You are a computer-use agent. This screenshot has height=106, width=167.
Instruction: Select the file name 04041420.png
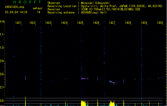(x=15, y=7)
